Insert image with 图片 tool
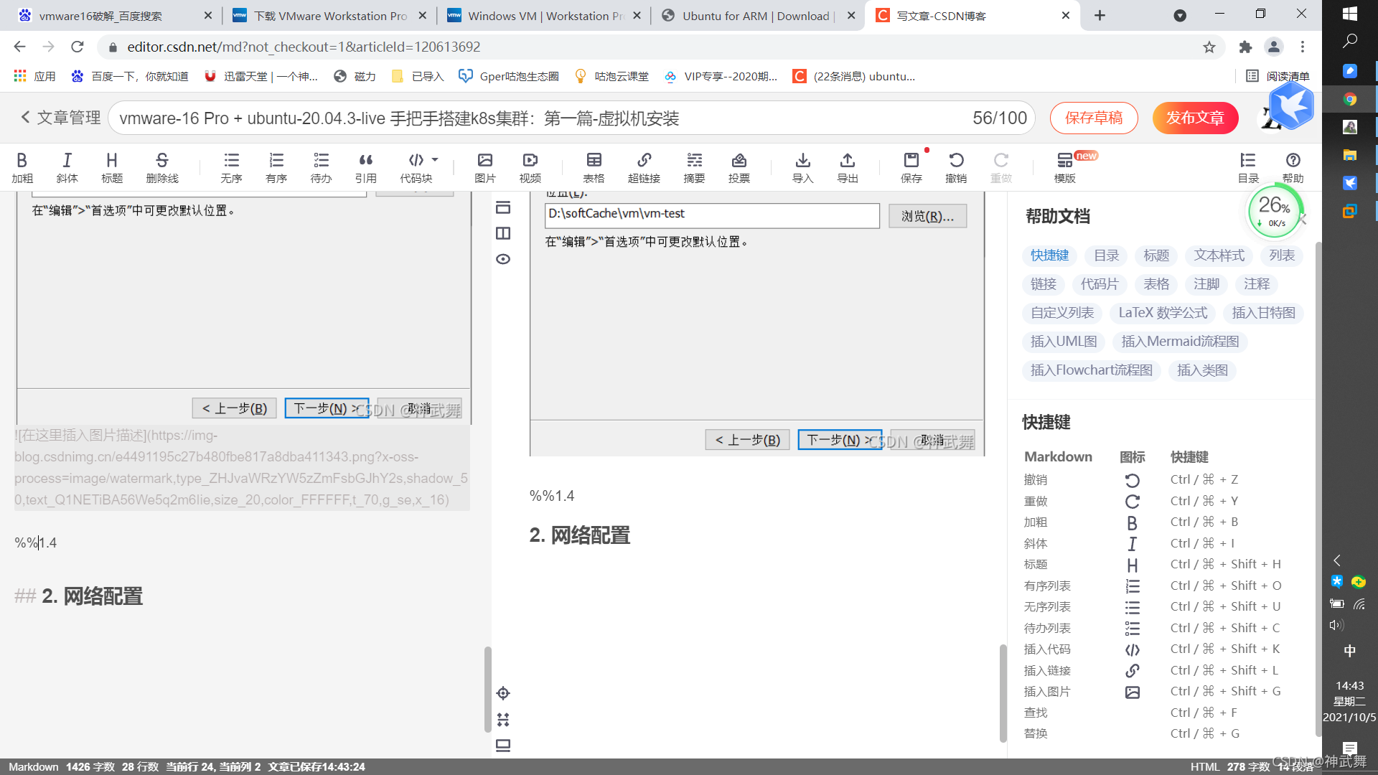Image resolution: width=1378 pixels, height=775 pixels. pyautogui.click(x=485, y=168)
